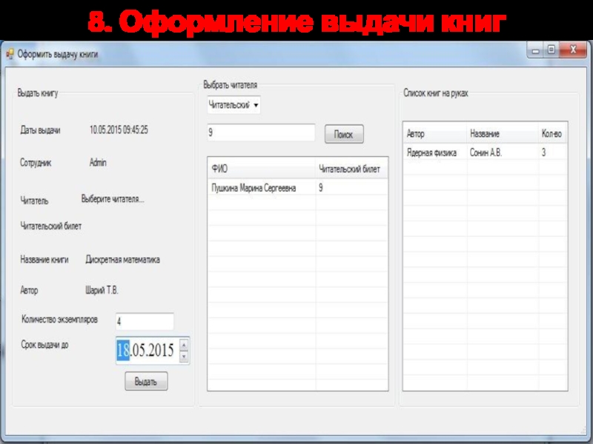Click the Количество экземпляров input field

pyautogui.click(x=144, y=322)
